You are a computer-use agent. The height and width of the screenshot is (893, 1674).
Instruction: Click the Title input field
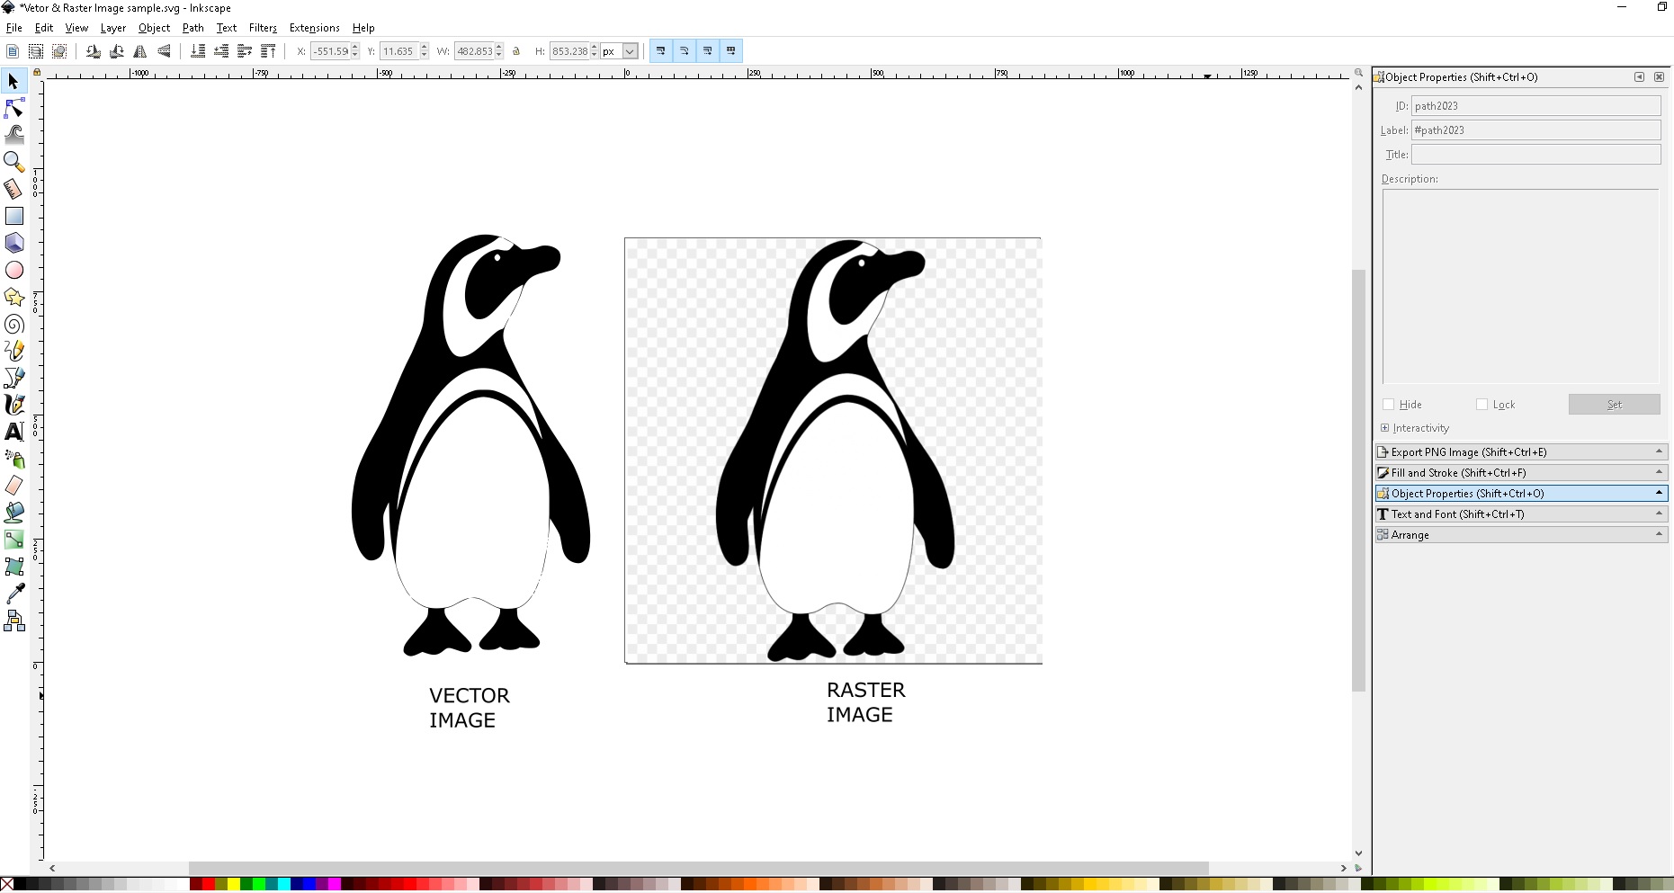pos(1536,155)
